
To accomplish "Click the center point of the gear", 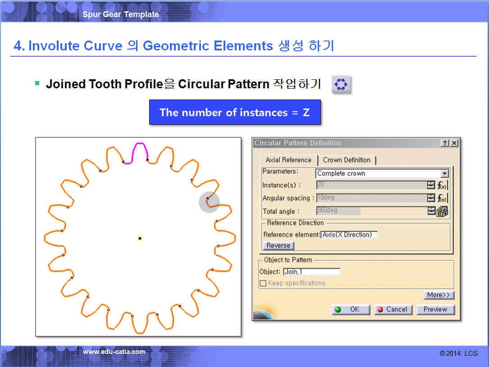I will click(140, 238).
